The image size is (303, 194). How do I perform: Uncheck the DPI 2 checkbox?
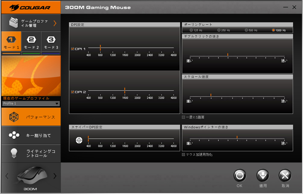(x=73, y=92)
